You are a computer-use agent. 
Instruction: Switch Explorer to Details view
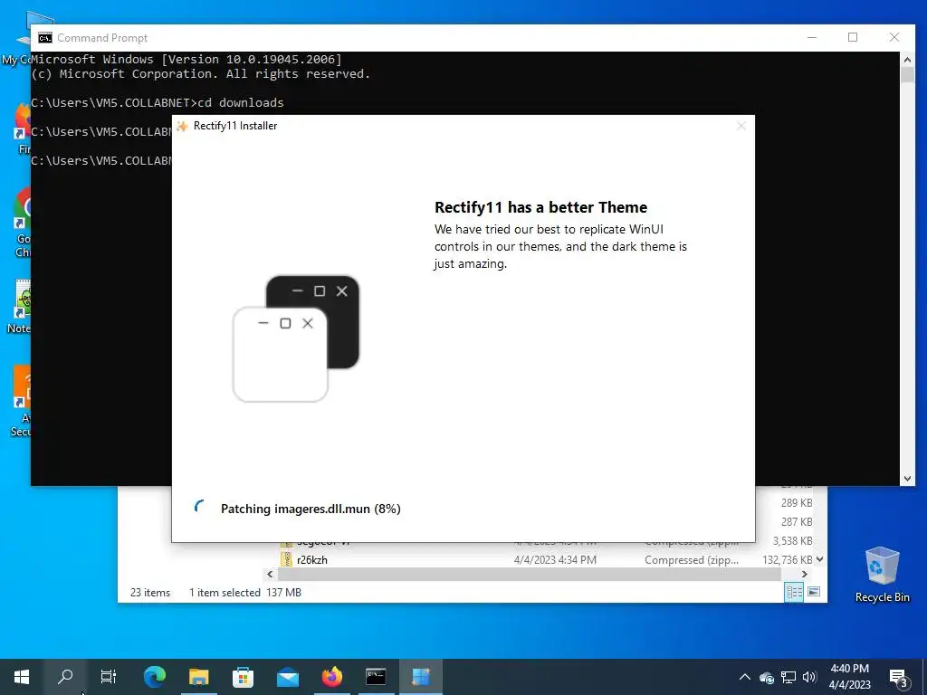pos(794,592)
